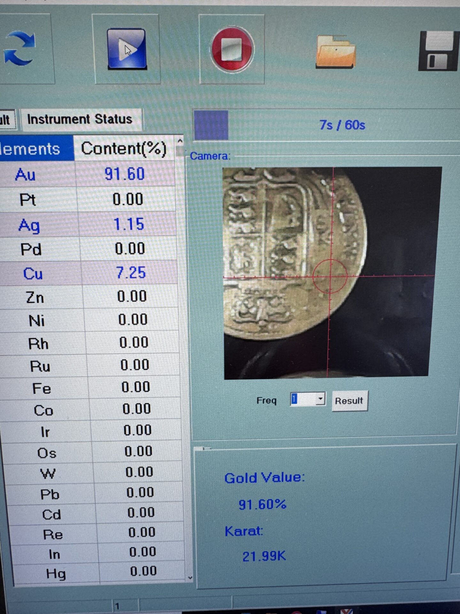Start measurement with the blue play button

pos(127,49)
